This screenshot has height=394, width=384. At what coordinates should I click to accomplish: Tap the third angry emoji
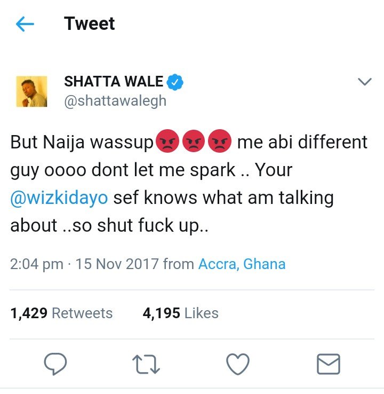pyautogui.click(x=220, y=141)
